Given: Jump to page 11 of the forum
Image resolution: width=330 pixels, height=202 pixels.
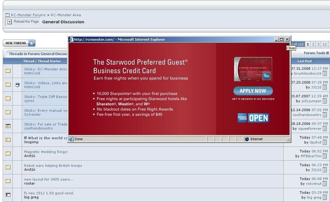Looking at the screenshot, I should pyautogui.click(x=324, y=44).
